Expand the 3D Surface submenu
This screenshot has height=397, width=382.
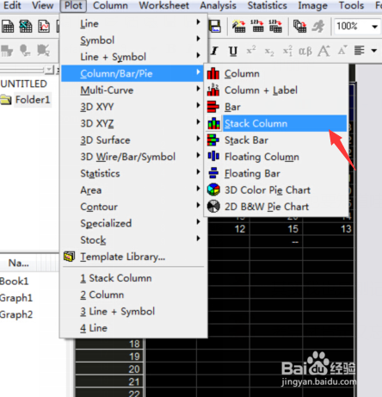click(x=134, y=140)
